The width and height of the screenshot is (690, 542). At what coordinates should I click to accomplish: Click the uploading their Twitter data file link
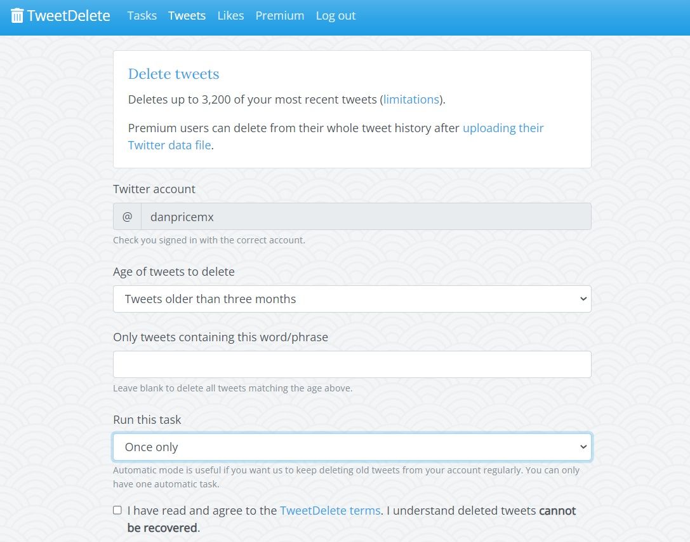coord(503,128)
